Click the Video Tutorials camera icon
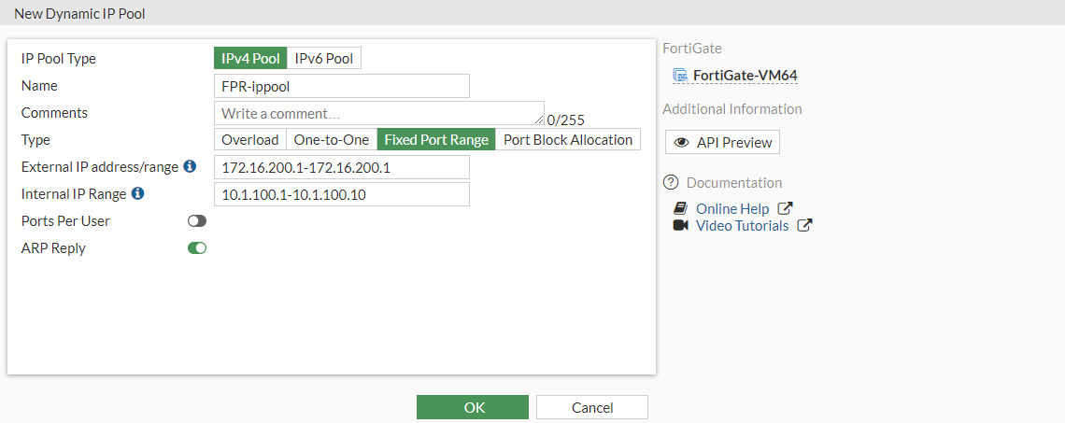The image size is (1065, 423). pos(680,226)
